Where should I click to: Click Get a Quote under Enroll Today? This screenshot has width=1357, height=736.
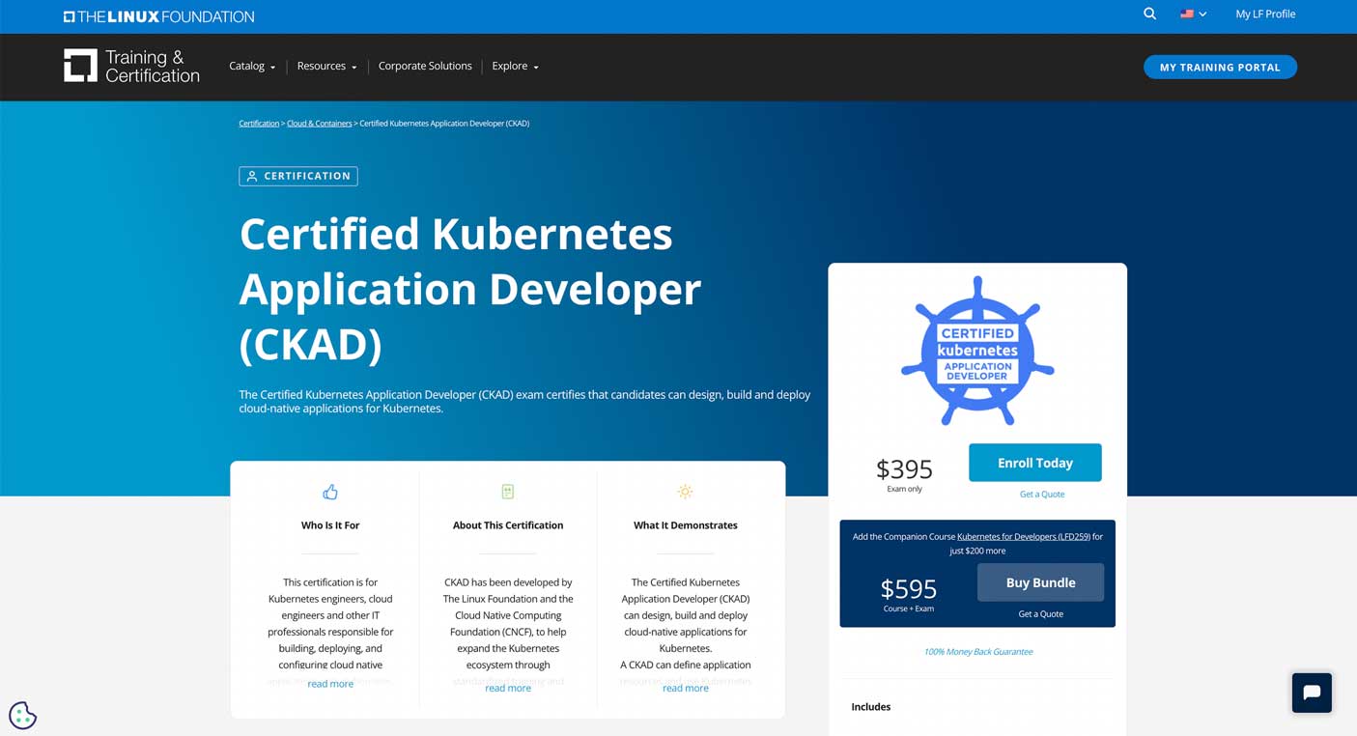point(1042,495)
